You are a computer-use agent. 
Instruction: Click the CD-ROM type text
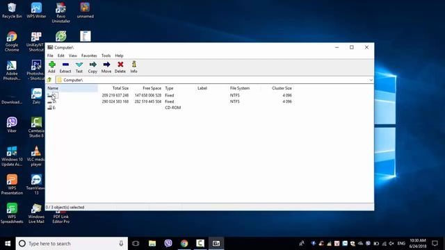(173, 108)
